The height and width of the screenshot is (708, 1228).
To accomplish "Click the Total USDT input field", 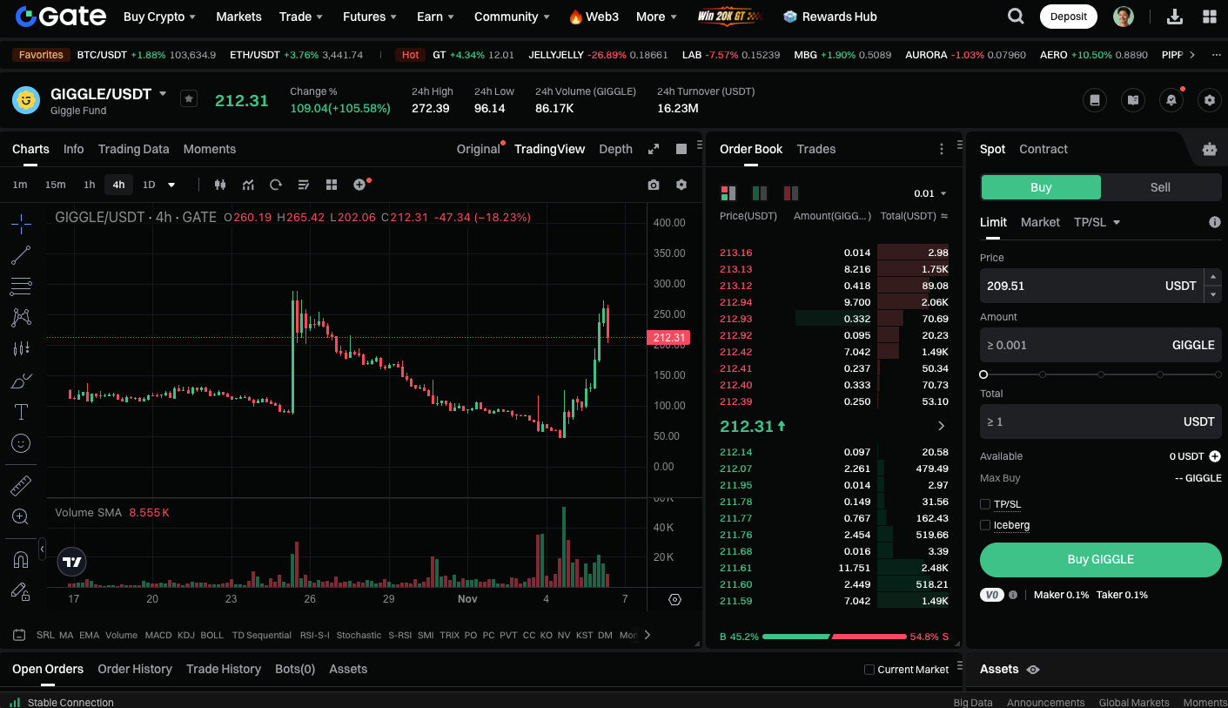I will click(x=1101, y=421).
